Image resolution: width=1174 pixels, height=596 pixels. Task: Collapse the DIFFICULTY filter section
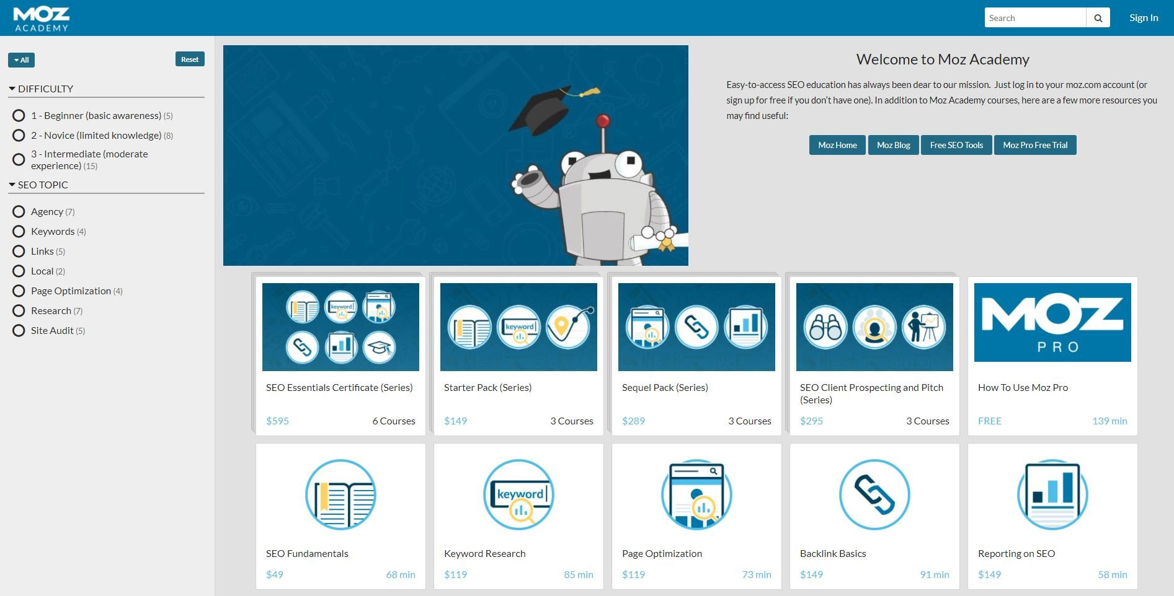pos(41,89)
